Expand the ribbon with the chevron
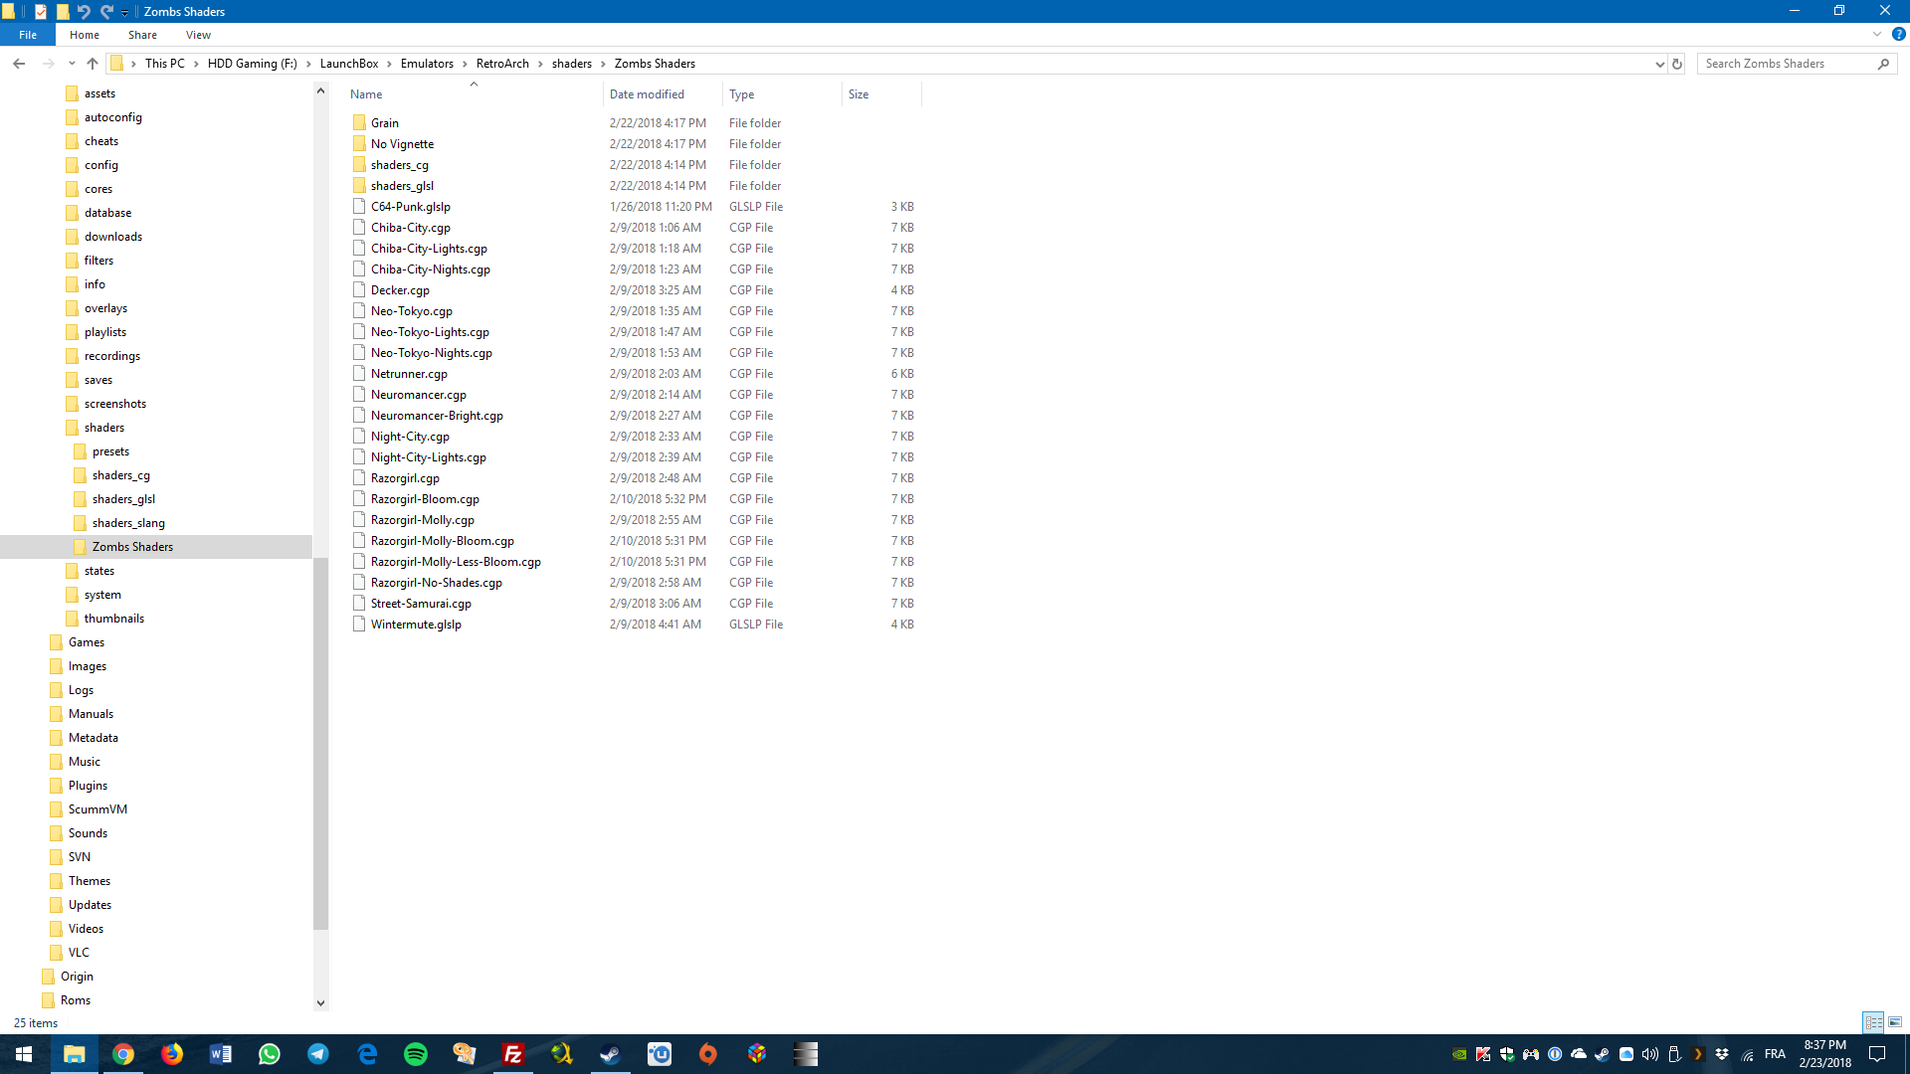The width and height of the screenshot is (1910, 1074). (x=1877, y=34)
